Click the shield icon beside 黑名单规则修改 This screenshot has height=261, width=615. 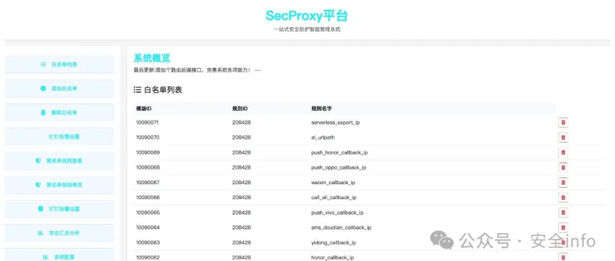coord(38,185)
